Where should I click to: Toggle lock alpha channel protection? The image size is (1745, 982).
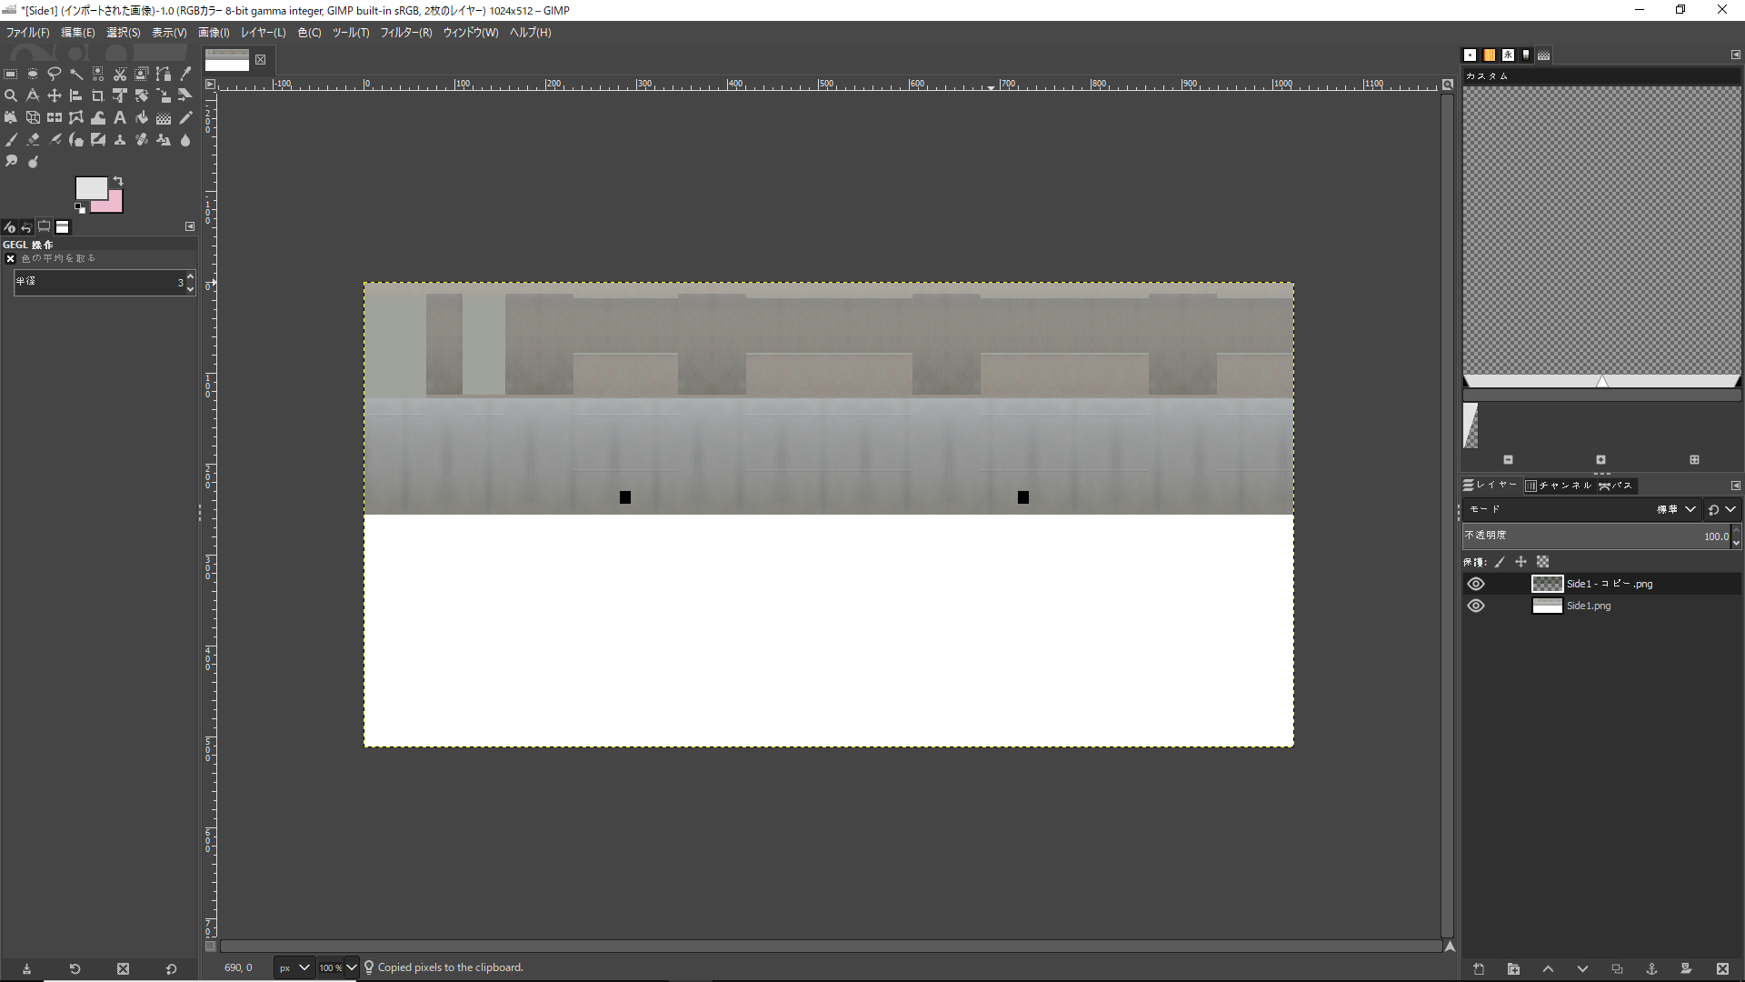click(x=1542, y=562)
